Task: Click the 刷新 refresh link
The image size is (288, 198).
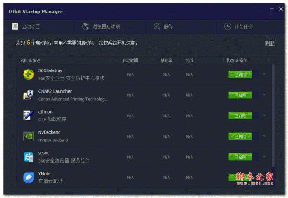Action: 270,43
